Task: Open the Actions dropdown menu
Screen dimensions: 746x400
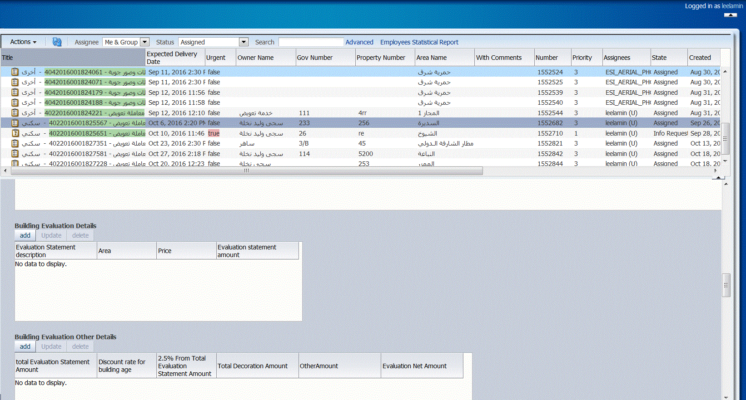Action: [23, 42]
